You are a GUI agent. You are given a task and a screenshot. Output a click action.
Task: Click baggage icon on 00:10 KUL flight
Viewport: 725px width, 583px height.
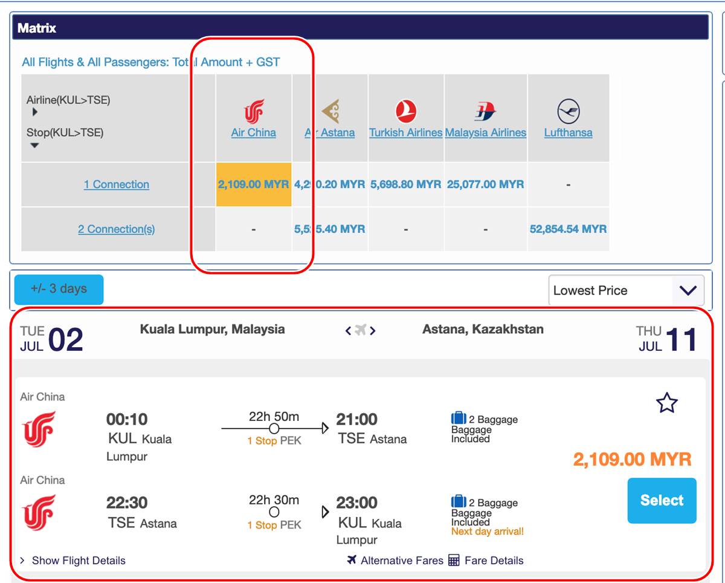coord(459,418)
